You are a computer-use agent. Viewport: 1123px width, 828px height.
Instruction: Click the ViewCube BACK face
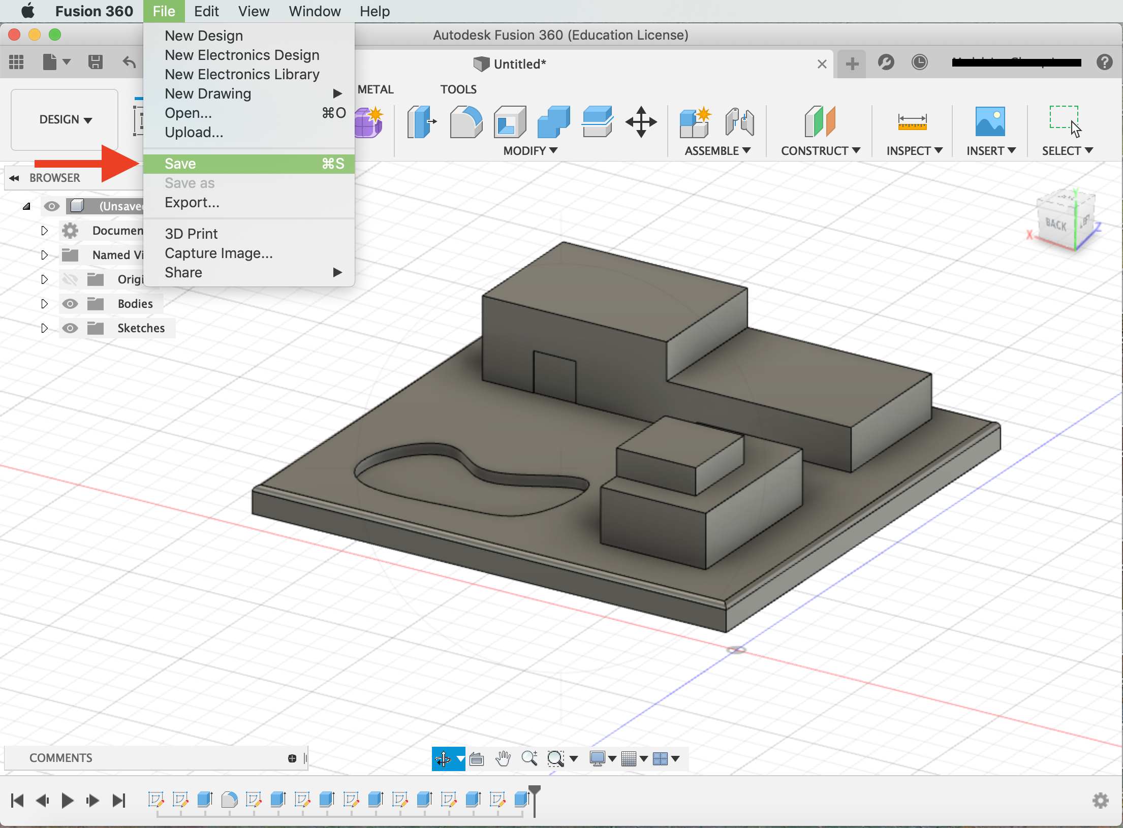(x=1056, y=224)
